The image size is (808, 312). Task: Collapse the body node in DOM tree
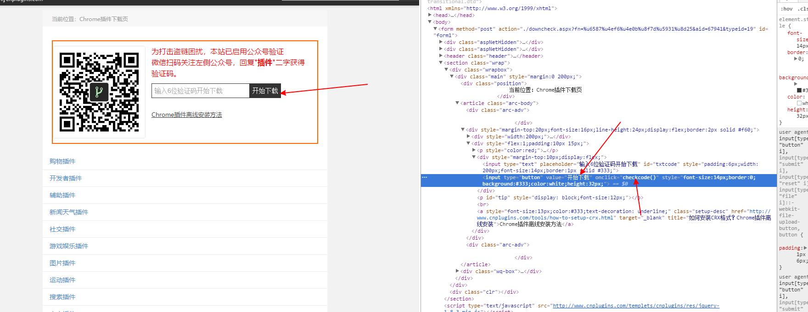point(430,22)
